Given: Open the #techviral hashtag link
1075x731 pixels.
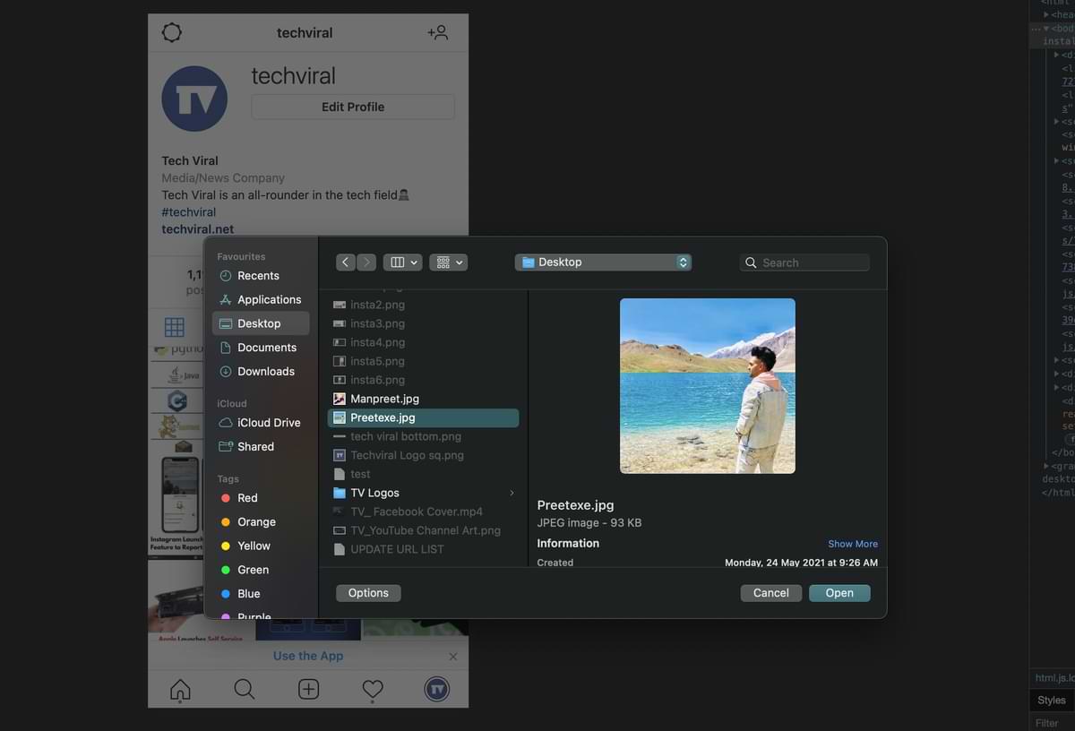Looking at the screenshot, I should coord(189,212).
